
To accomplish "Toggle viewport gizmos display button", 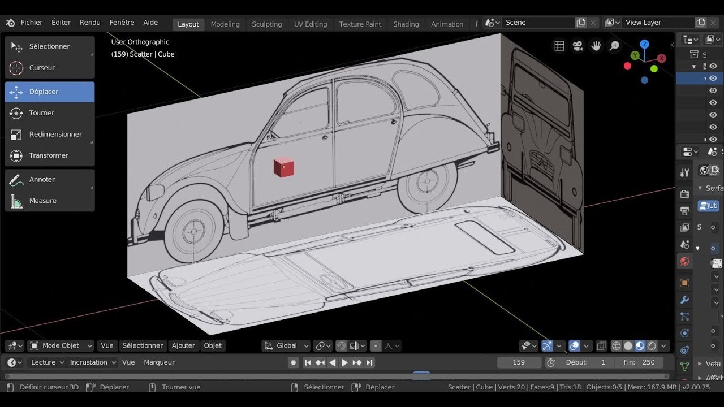I will tap(547, 346).
